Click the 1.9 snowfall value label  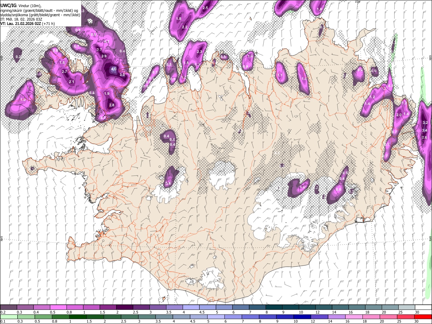[x=107, y=94]
